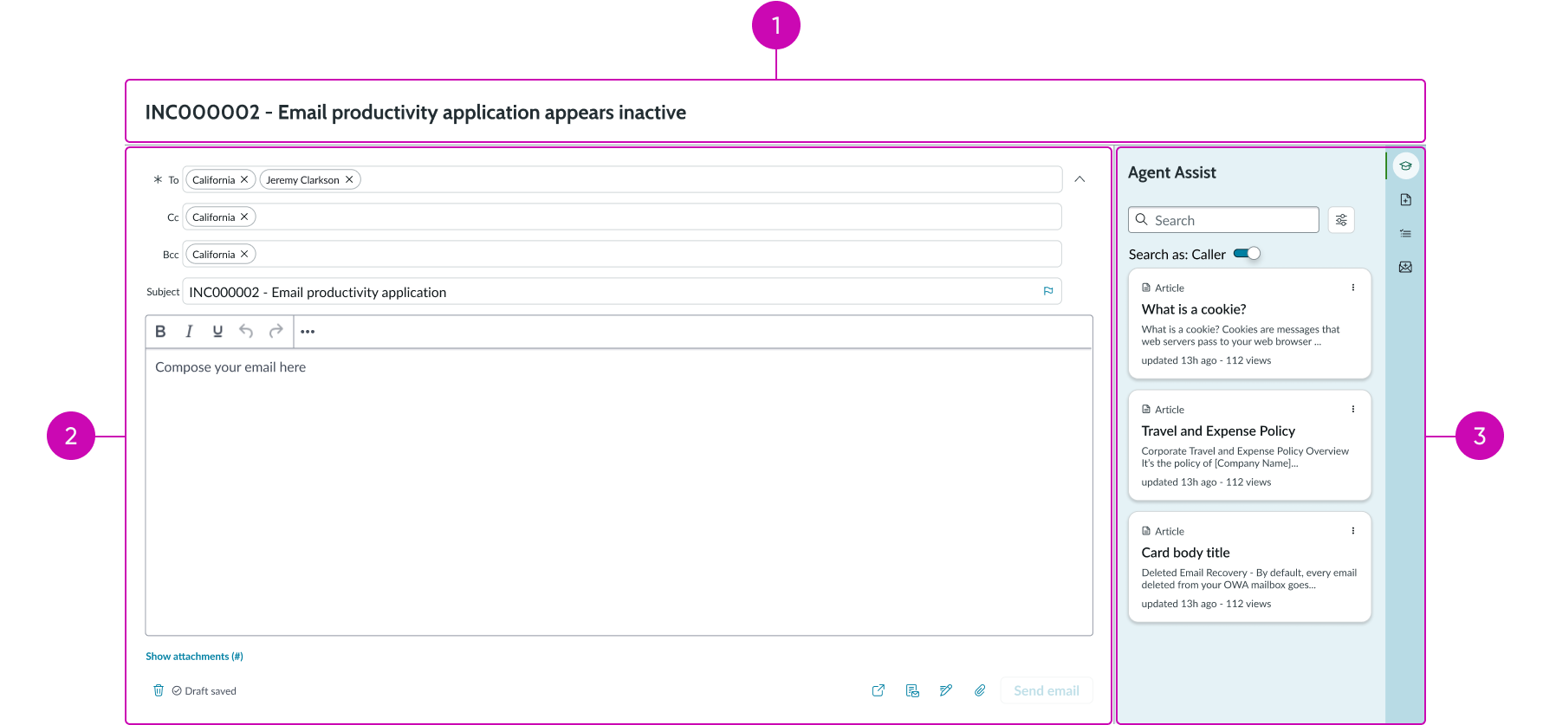1543x725 pixels.
Task: Focus the Agent Assist search field
Action: coord(1223,220)
